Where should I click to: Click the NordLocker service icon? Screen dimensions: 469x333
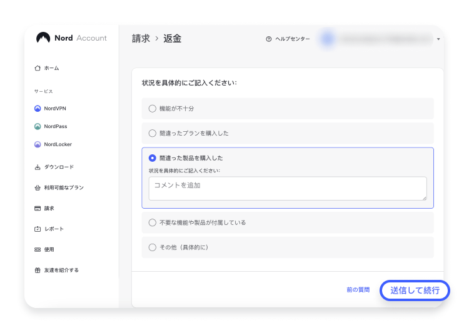pyautogui.click(x=38, y=144)
